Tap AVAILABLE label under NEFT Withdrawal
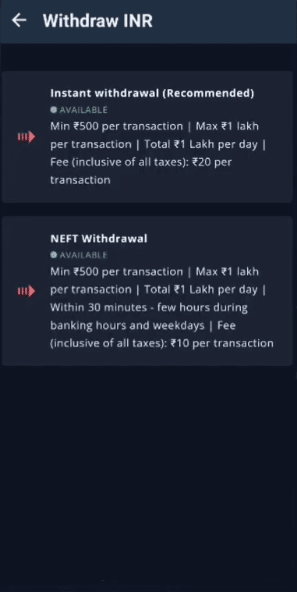The height and width of the screenshot is (592, 297). pos(83,255)
